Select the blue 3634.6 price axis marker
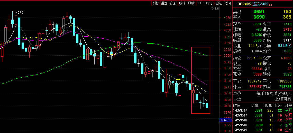293x133 pixels. coord(224,120)
